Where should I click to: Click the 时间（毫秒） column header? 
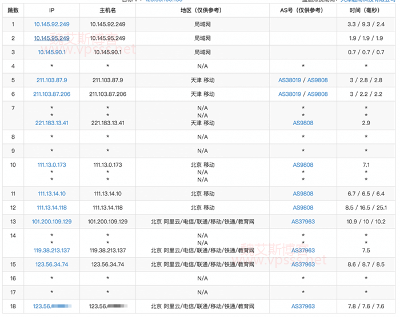point(365,10)
